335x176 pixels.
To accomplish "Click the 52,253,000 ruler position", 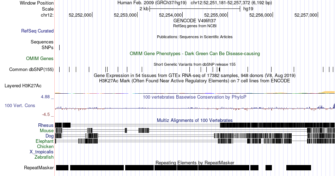I will tap(125, 15).
